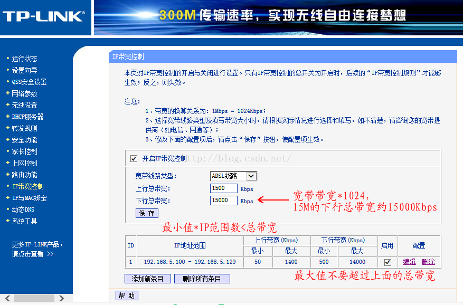
Task: Open QSS安全设置 page
Action: (29, 82)
